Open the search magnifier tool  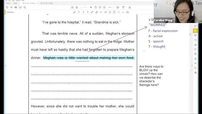click(25, 7)
